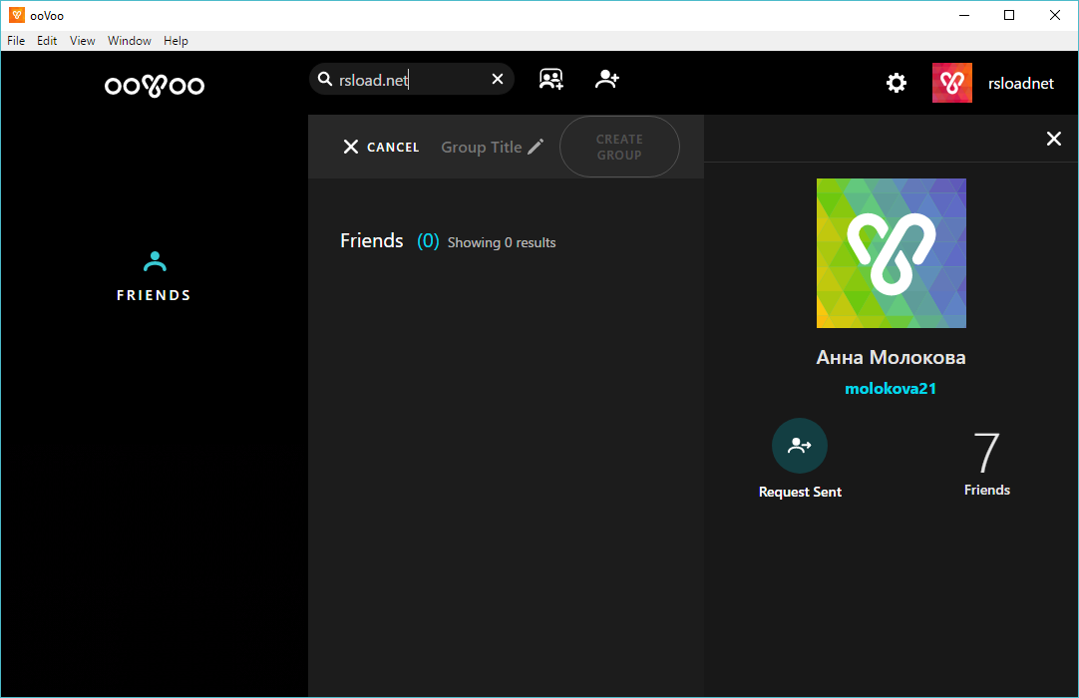Click the 7 Friends count
1079x698 pixels.
[x=987, y=464]
